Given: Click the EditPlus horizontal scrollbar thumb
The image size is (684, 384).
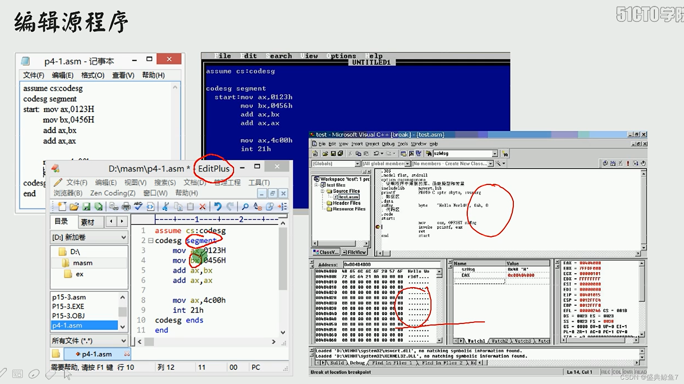Looking at the screenshot, I should [149, 342].
